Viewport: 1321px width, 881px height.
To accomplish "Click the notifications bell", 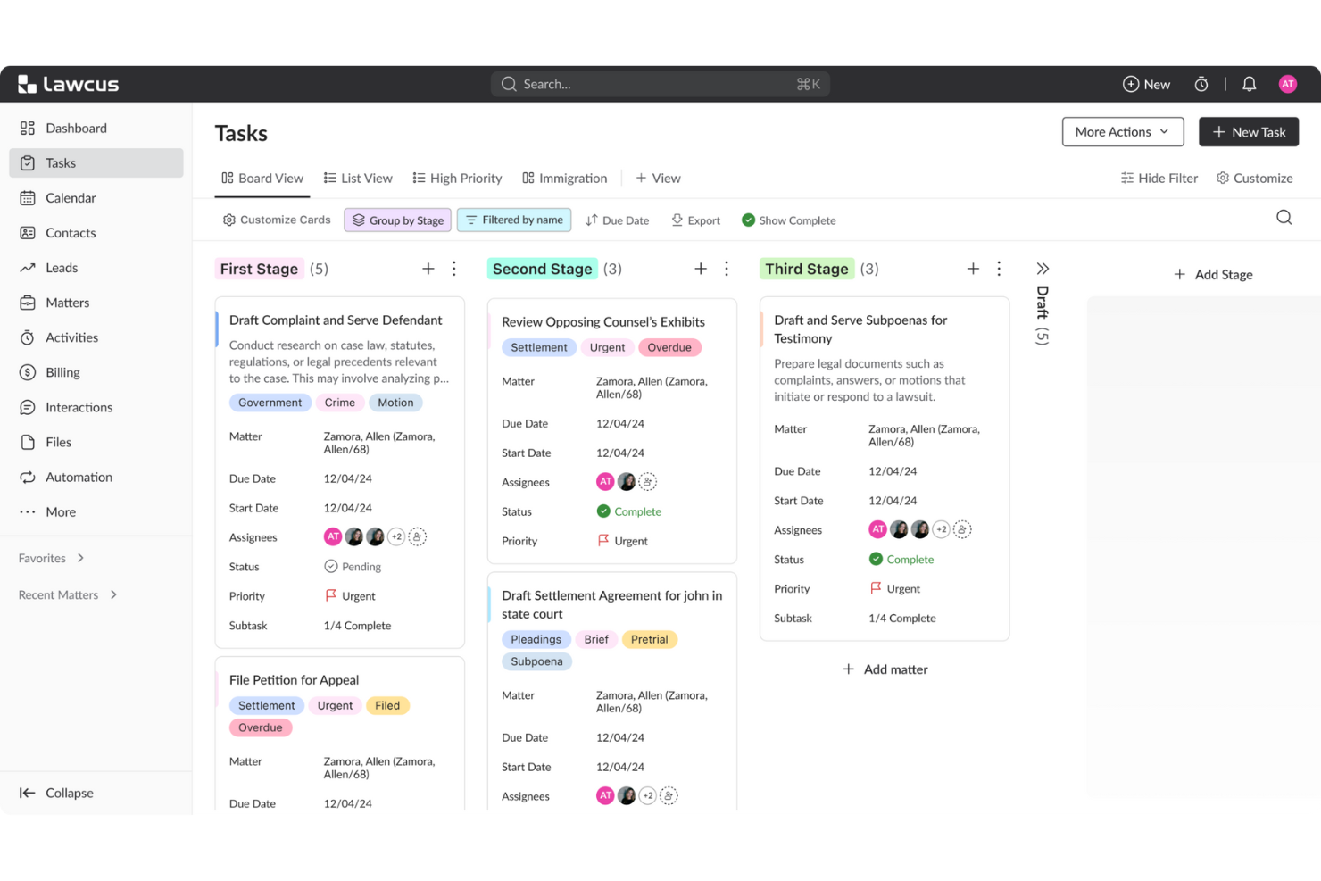I will click(1249, 83).
